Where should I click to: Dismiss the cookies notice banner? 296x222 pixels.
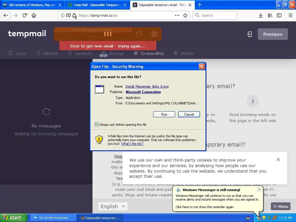pyautogui.click(x=278, y=160)
